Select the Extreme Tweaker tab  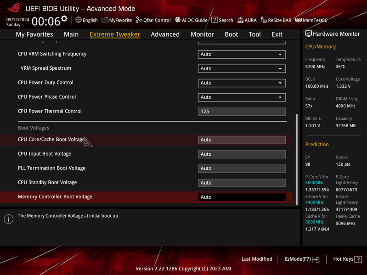pos(115,34)
